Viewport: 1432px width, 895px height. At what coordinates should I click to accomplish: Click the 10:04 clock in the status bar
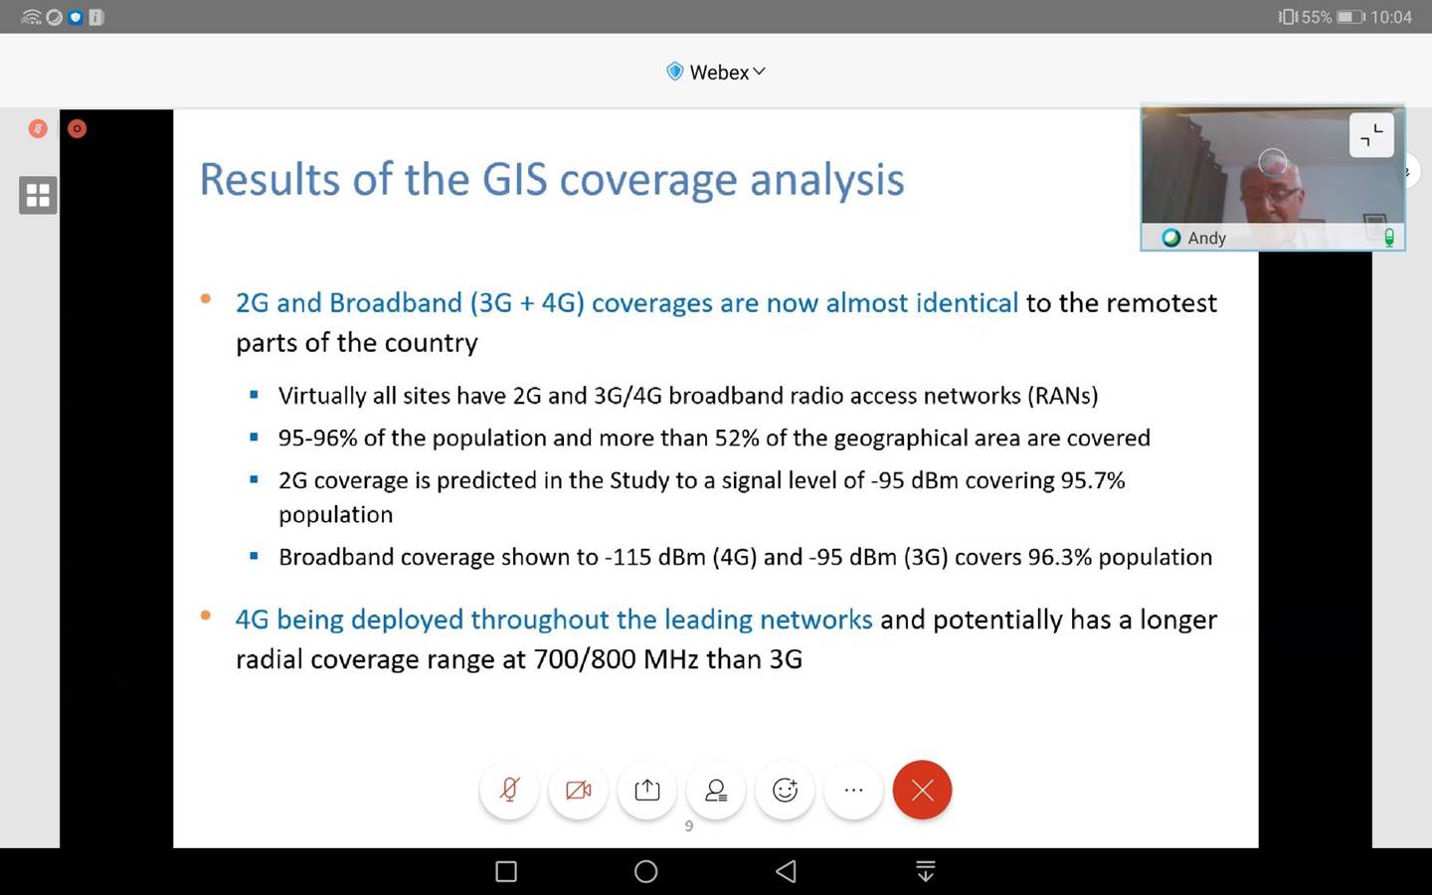click(1390, 17)
